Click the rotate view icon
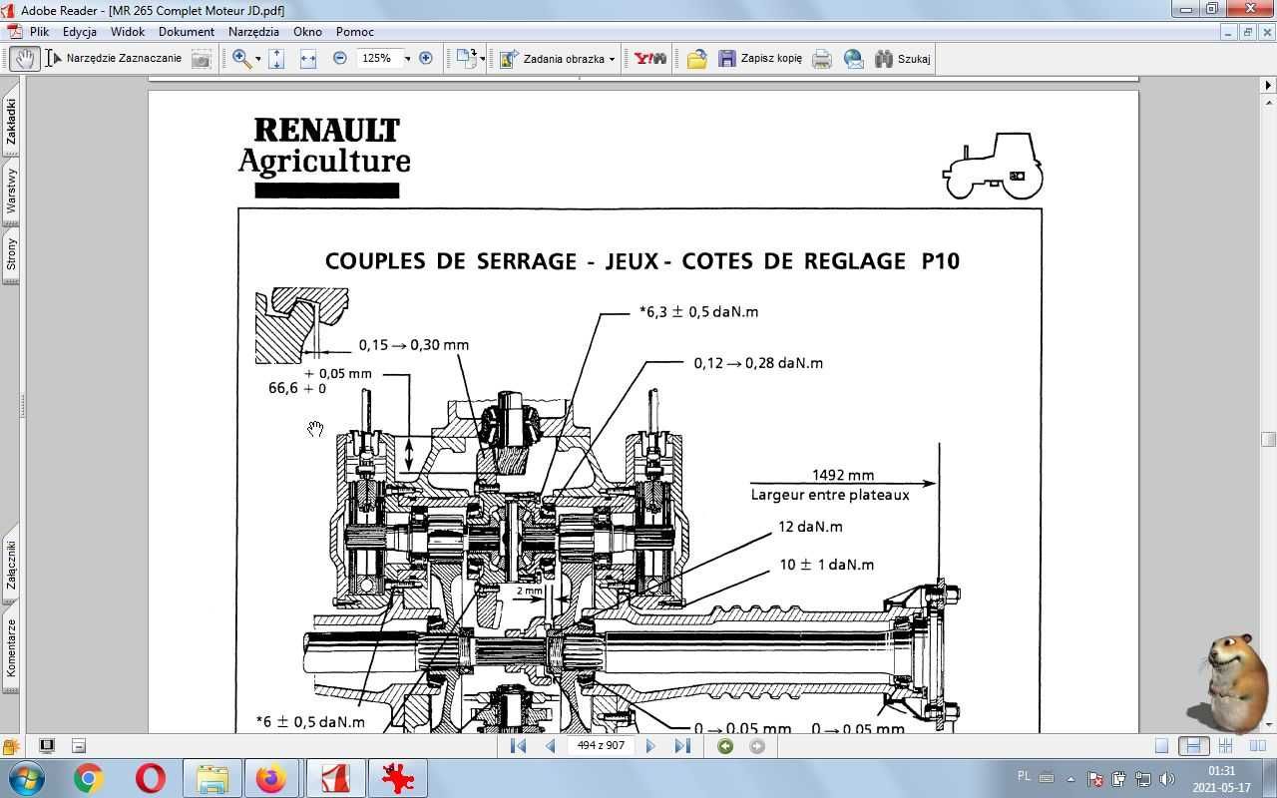 pyautogui.click(x=466, y=59)
